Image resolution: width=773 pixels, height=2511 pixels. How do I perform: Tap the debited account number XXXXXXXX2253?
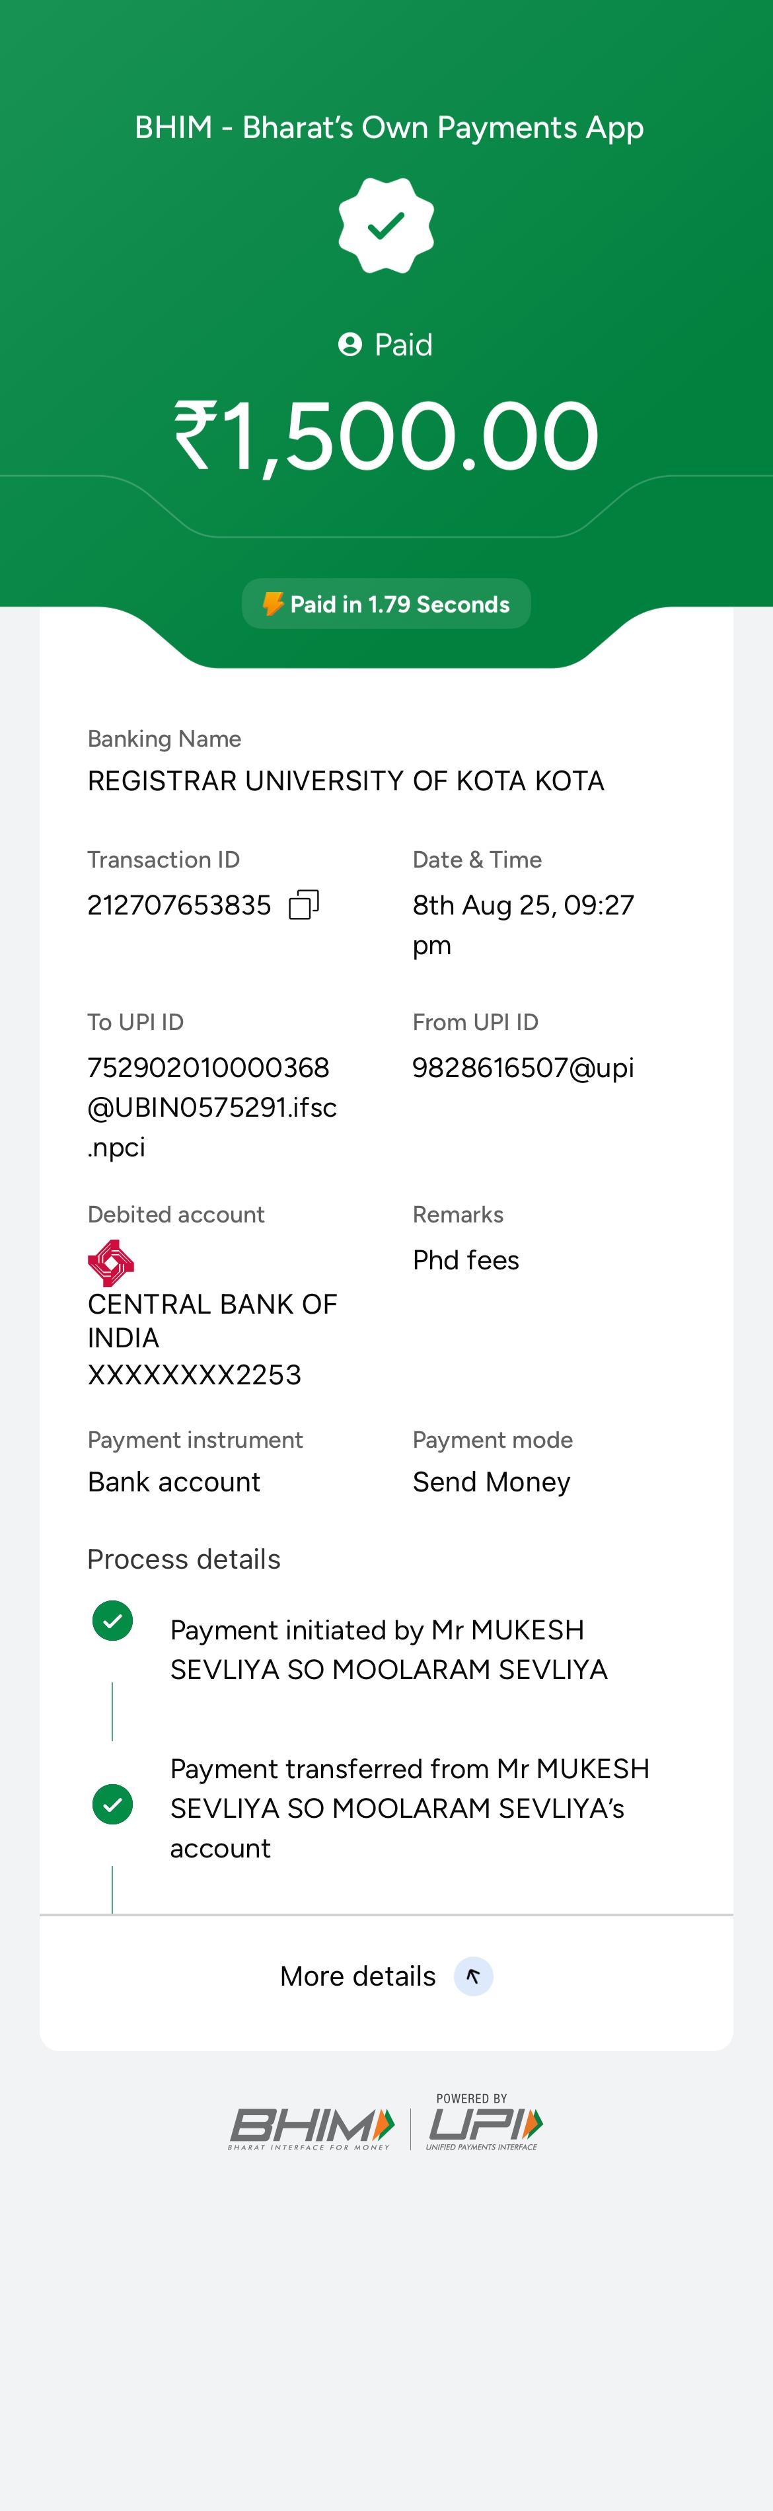194,1374
